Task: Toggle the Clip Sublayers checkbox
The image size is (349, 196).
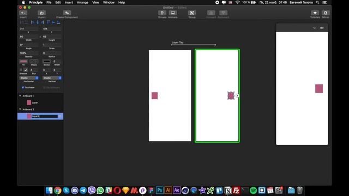Action: (x=44, y=88)
